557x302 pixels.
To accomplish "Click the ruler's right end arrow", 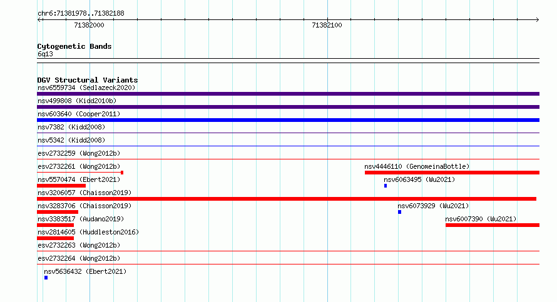I will point(537,20).
